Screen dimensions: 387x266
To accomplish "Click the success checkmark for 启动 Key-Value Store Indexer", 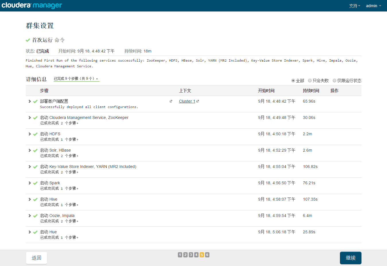I will (x=35, y=167).
